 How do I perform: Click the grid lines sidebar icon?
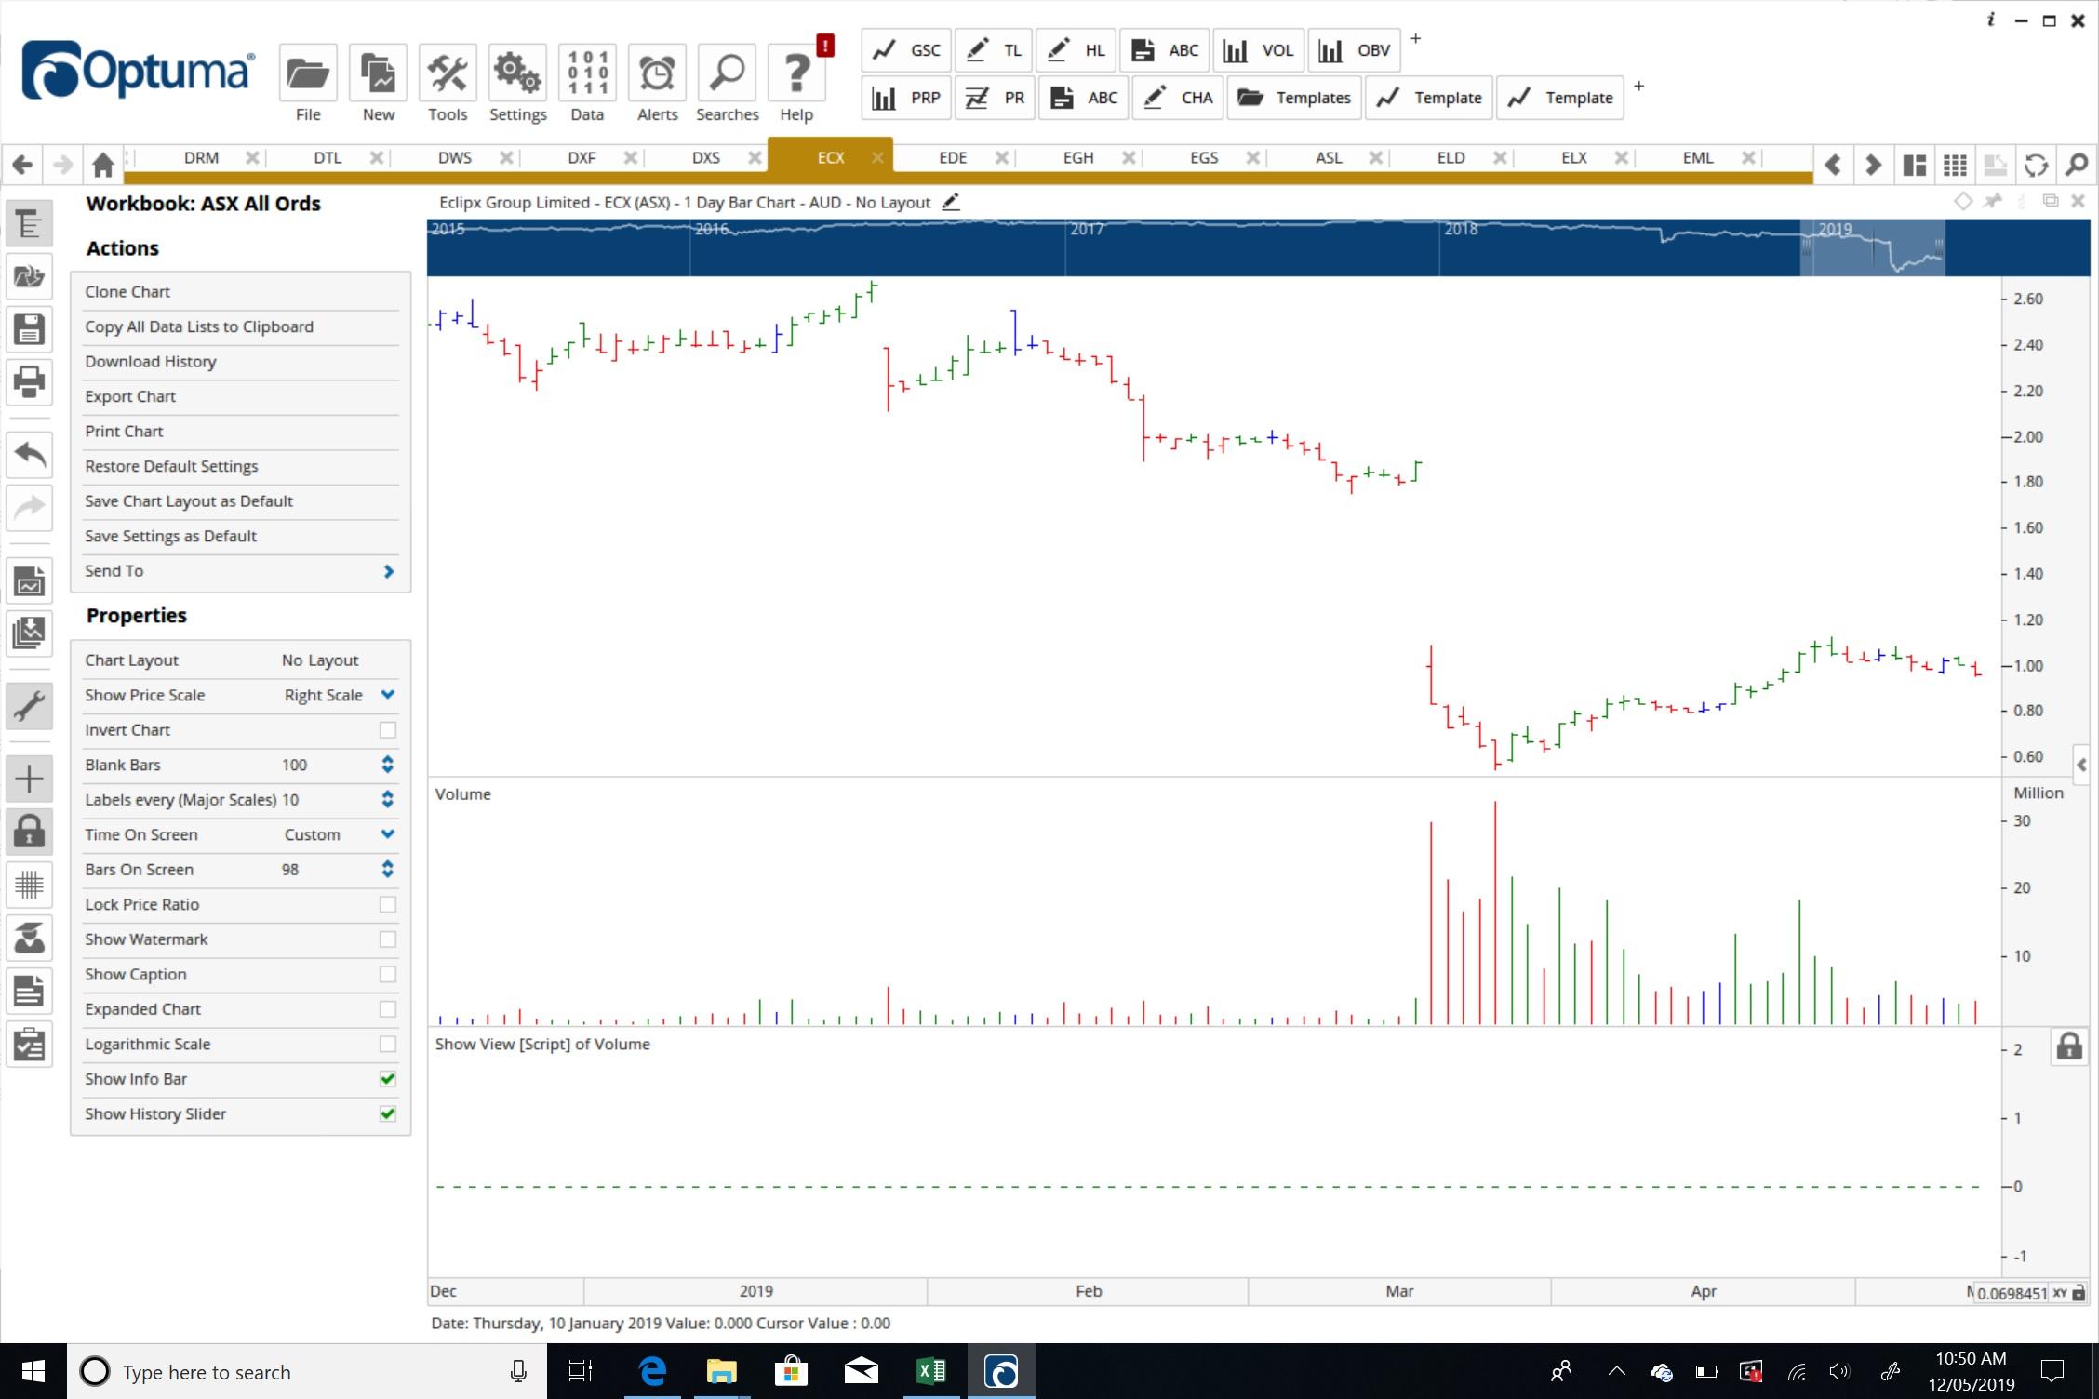(x=29, y=884)
